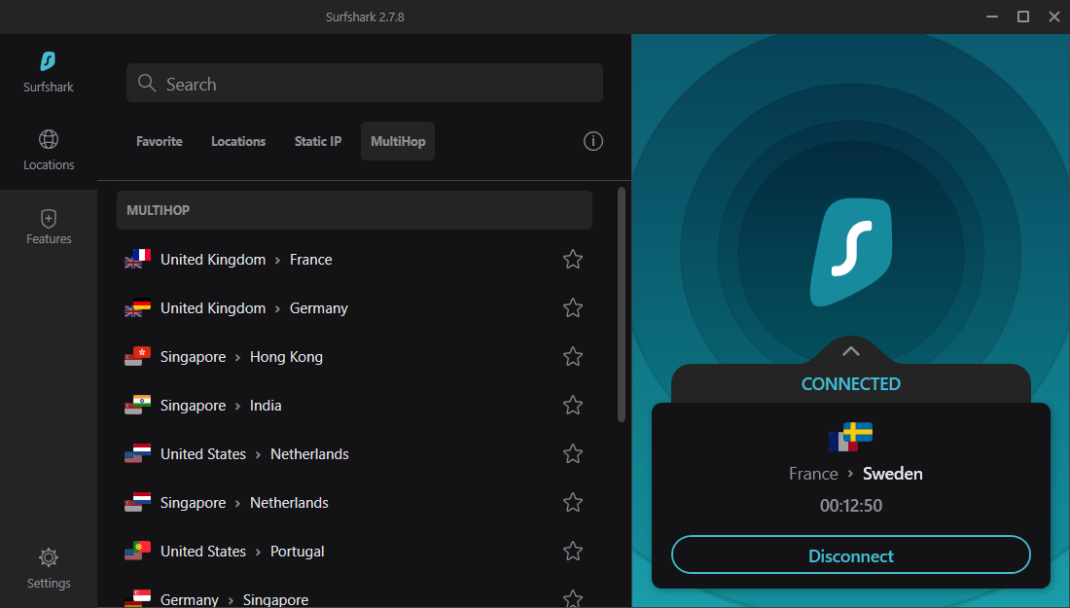The height and width of the screenshot is (608, 1070).
Task: Select United States › Portugal route text
Action: [242, 552]
